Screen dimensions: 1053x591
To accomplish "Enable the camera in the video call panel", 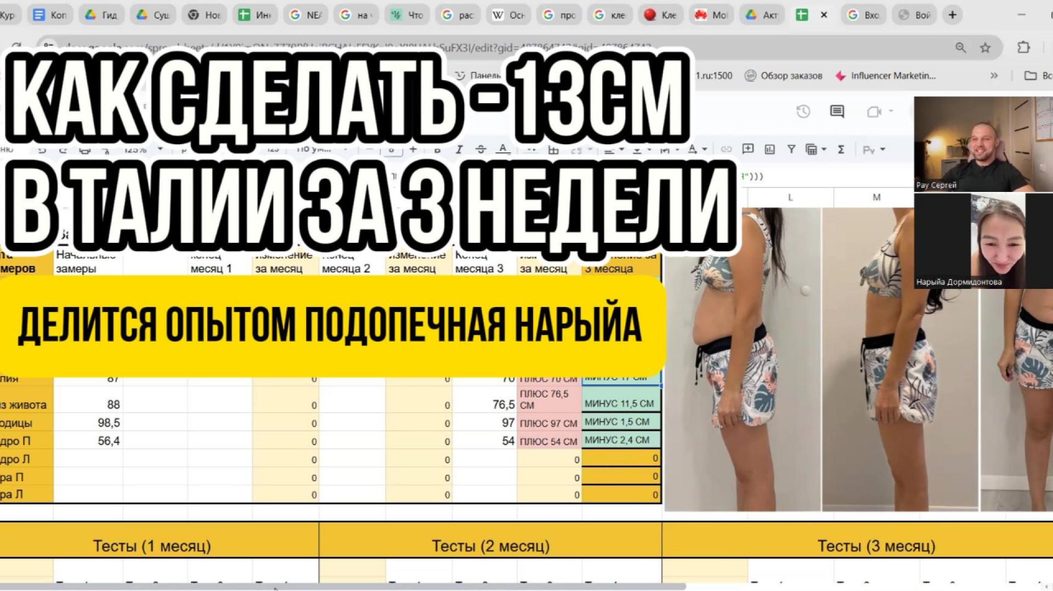I will (x=875, y=110).
